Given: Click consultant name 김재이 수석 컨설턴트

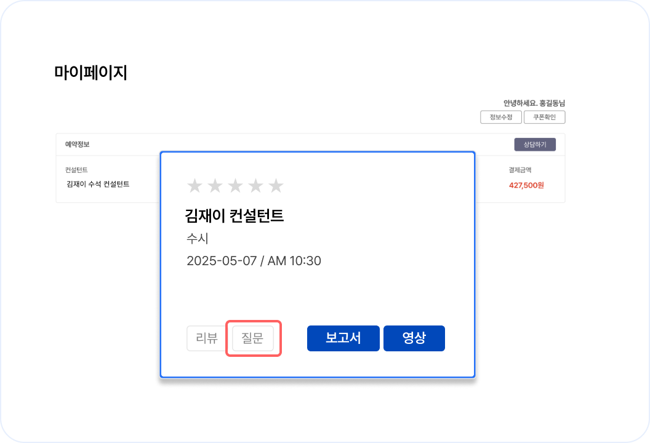Looking at the screenshot, I should tap(98, 185).
